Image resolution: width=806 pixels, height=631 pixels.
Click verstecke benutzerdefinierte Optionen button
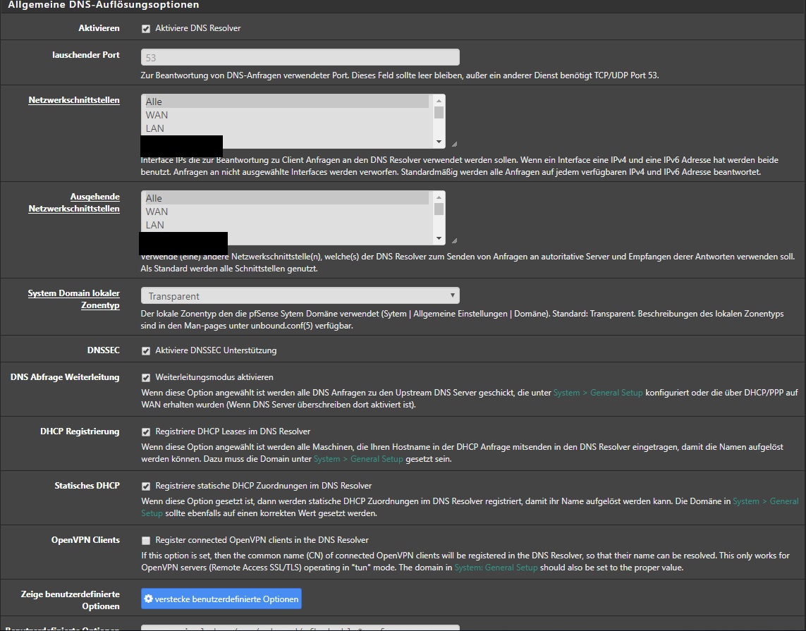point(221,599)
